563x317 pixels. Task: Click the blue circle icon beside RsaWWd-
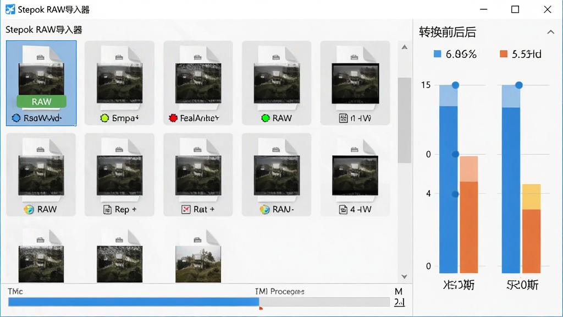(16, 118)
